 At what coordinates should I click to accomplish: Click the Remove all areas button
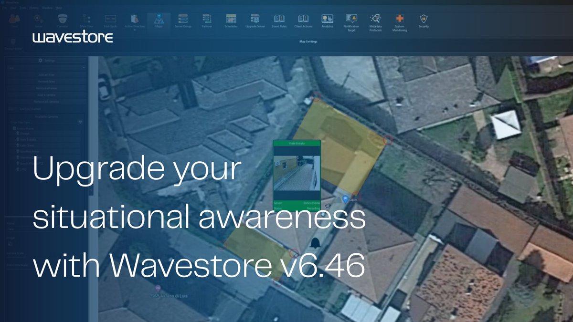[x=46, y=89]
